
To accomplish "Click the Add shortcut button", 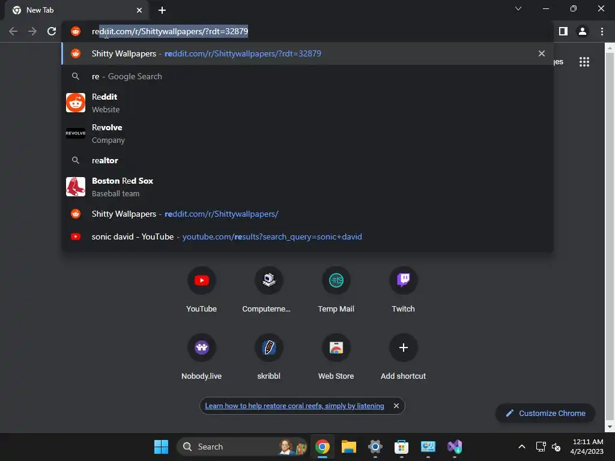I will (403, 357).
